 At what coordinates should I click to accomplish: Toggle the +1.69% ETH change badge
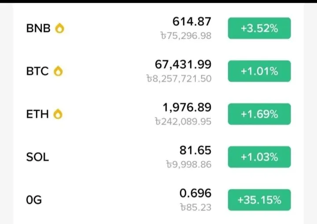point(259,114)
